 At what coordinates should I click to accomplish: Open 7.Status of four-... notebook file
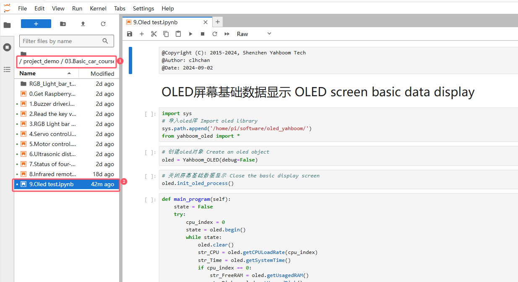coord(67,164)
